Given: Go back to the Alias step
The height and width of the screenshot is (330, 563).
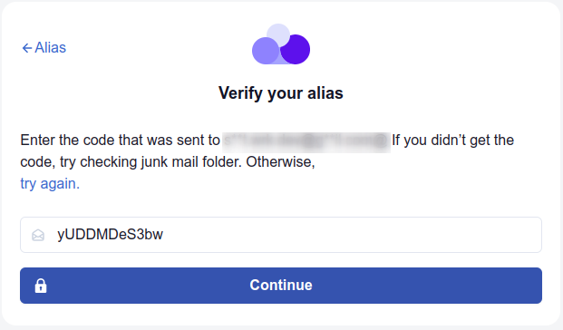Looking at the screenshot, I should click(x=44, y=47).
